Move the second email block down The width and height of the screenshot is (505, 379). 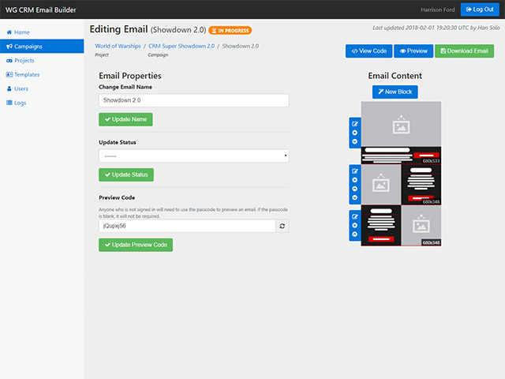[x=354, y=199]
